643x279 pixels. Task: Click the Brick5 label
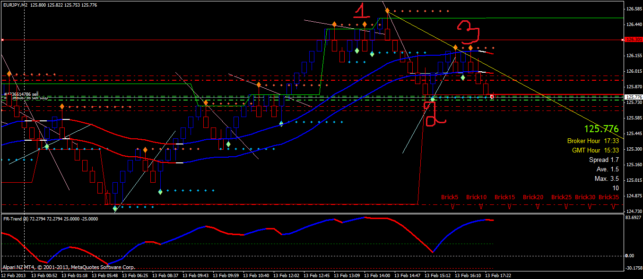coord(450,197)
